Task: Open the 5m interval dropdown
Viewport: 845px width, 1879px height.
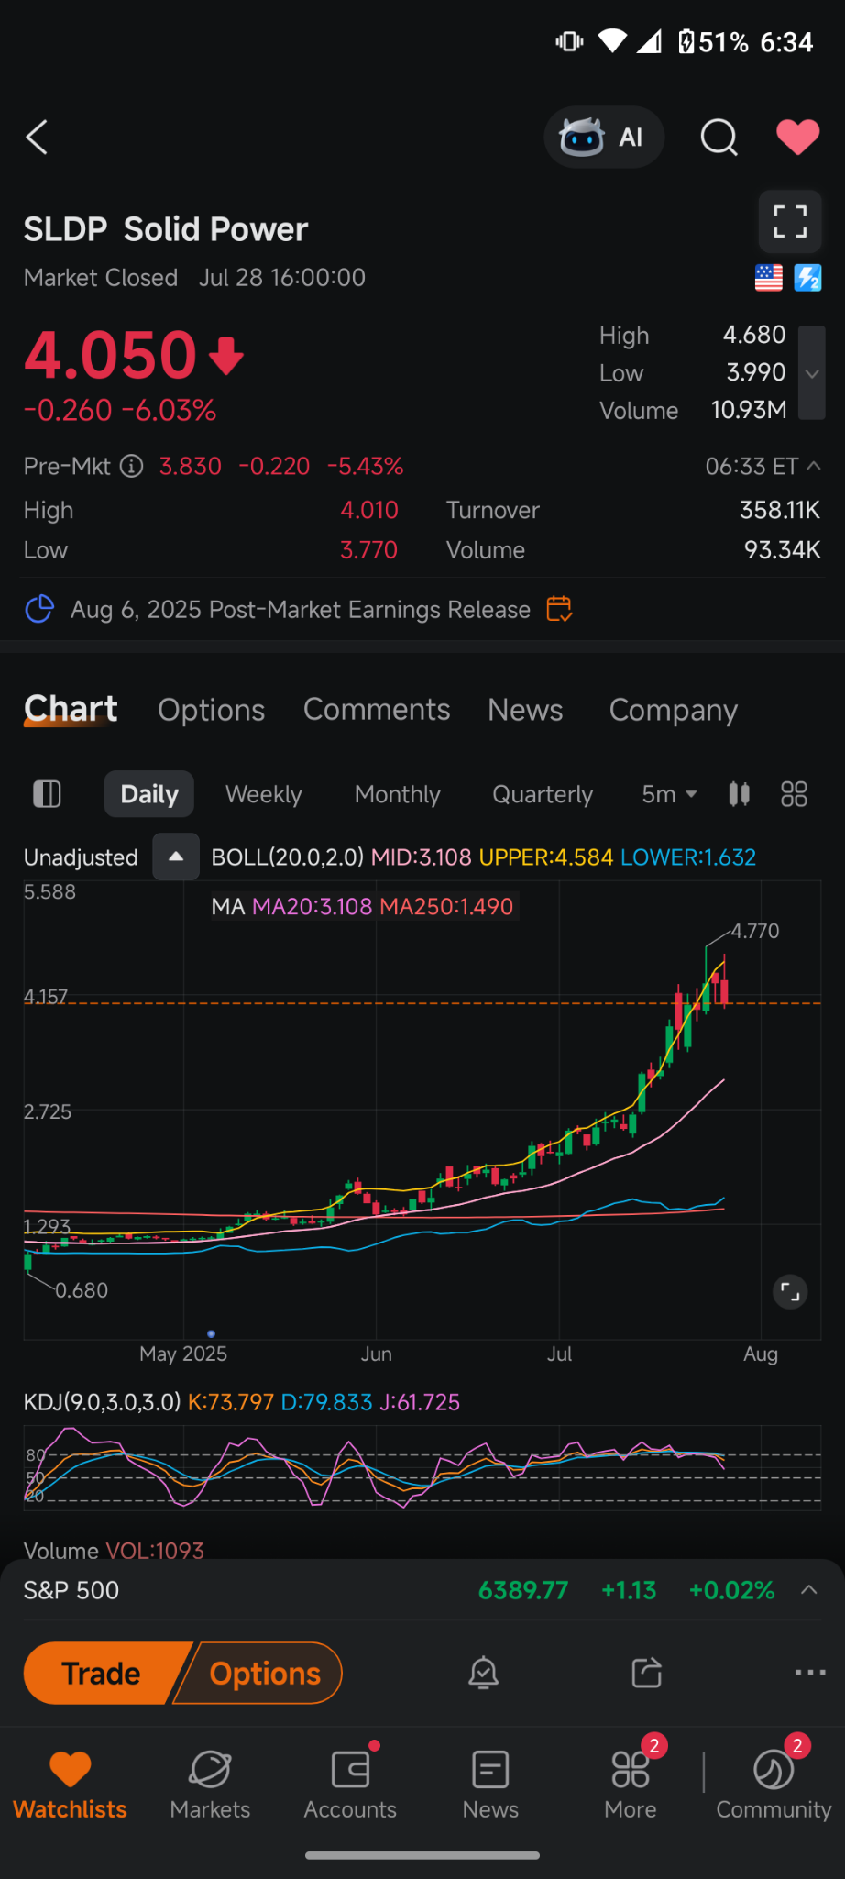Action: pos(670,794)
